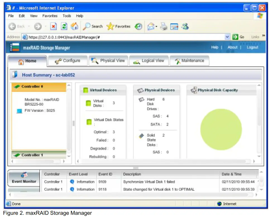This screenshot has height=217, width=270.
Task: Click info icon on event 9118 row
Action: tap(72, 189)
